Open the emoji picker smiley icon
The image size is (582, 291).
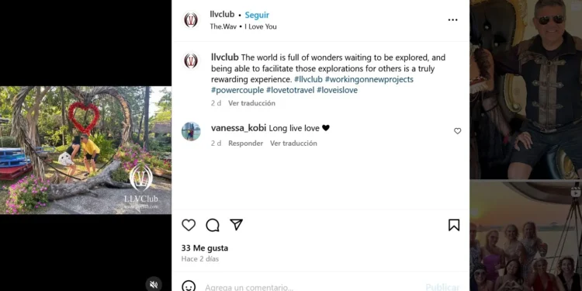189,286
